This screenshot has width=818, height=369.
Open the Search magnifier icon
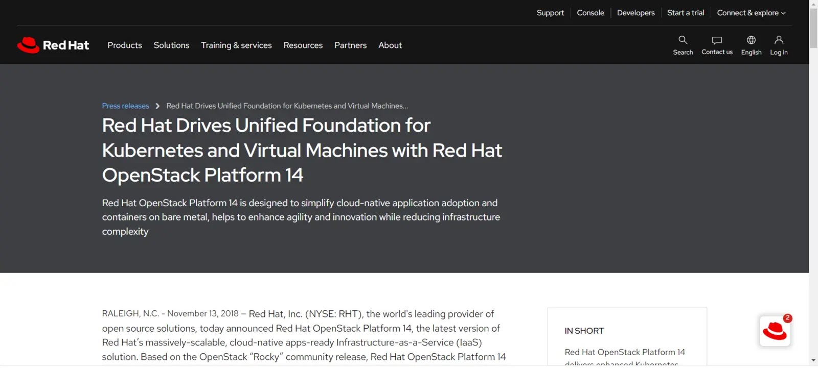(x=683, y=40)
